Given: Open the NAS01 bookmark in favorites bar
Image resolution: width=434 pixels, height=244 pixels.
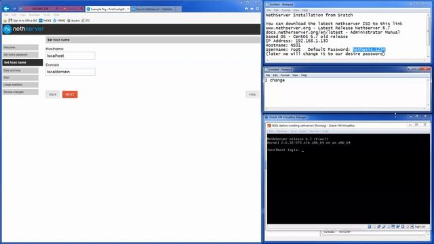Looking at the screenshot, I should tap(45, 20).
